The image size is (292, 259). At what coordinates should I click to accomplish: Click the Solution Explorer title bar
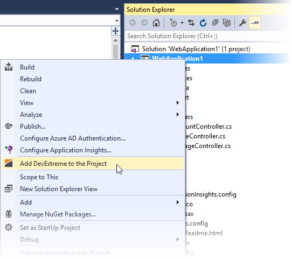(208, 10)
